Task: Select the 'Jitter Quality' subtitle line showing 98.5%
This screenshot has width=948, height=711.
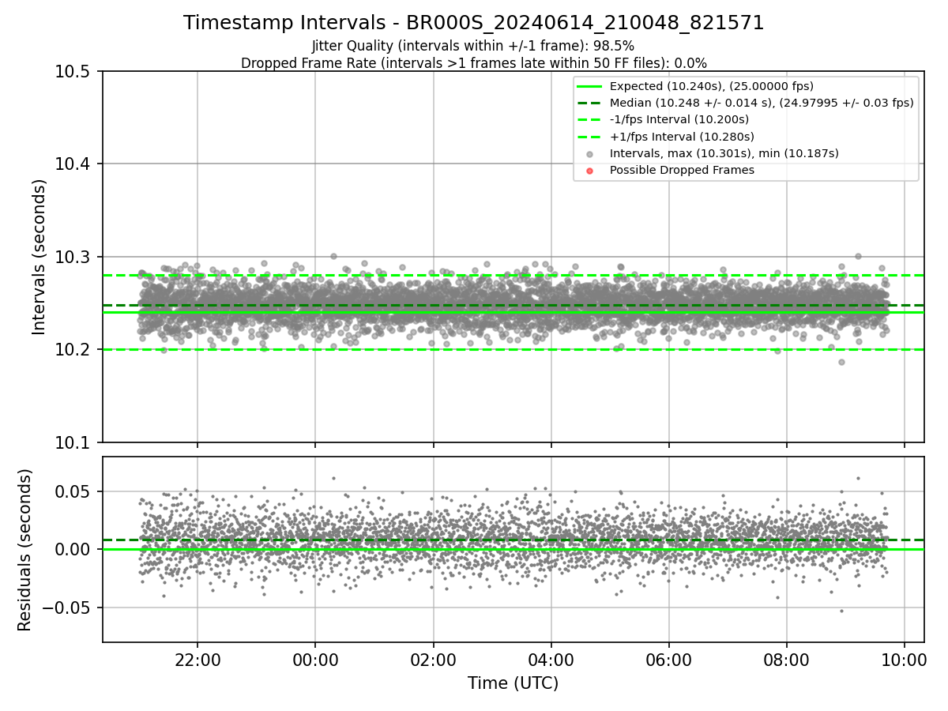Action: (473, 46)
